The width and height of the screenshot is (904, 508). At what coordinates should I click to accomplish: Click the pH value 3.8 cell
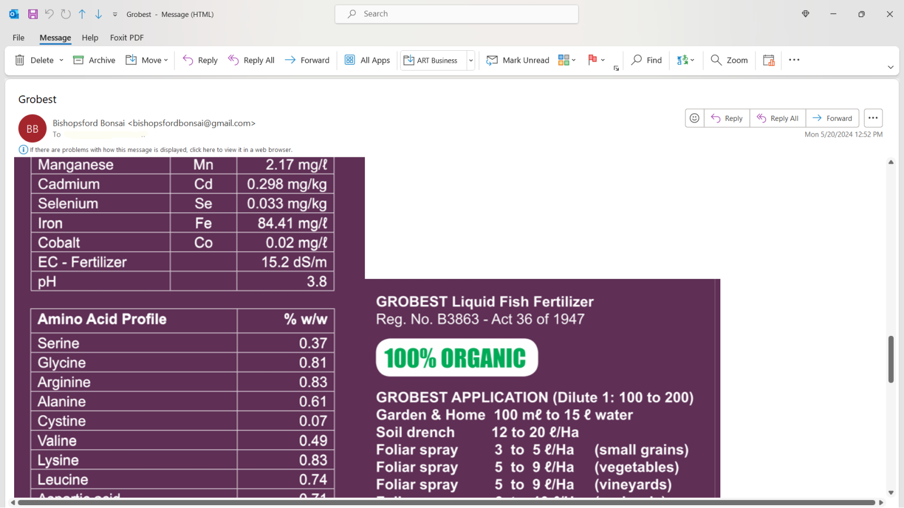tap(285, 281)
